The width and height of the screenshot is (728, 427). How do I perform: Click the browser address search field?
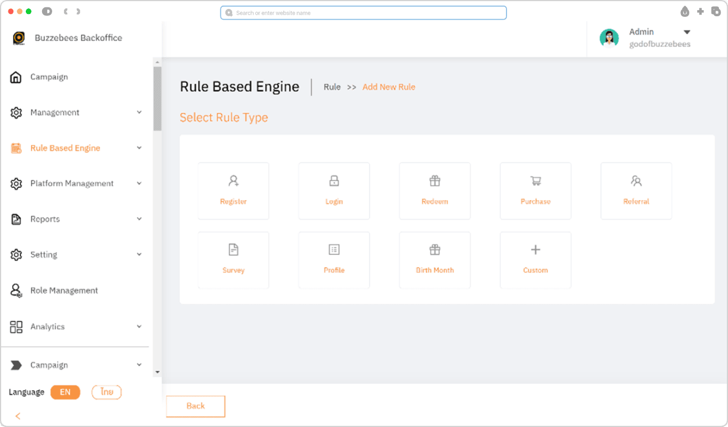click(x=363, y=13)
